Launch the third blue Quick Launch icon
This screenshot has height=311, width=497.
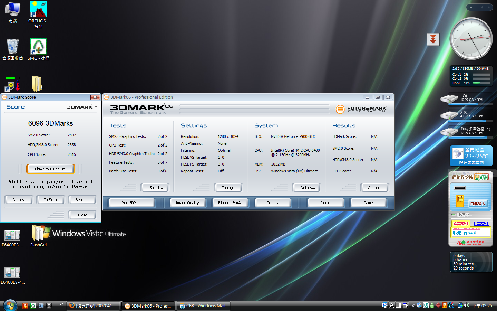41,305
